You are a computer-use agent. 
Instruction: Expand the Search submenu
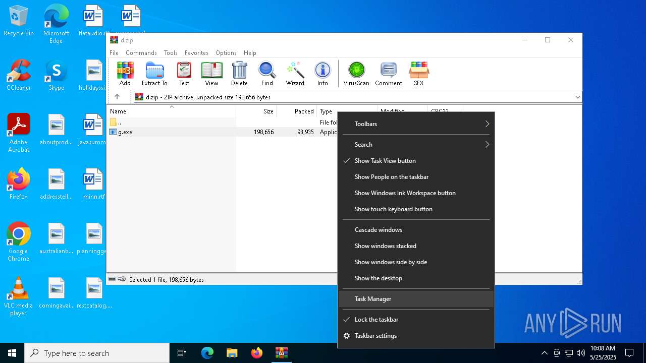tap(416, 145)
